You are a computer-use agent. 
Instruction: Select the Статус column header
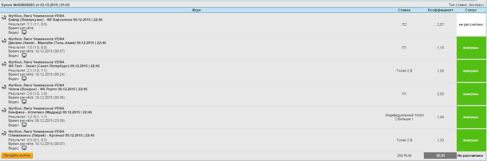(x=471, y=10)
